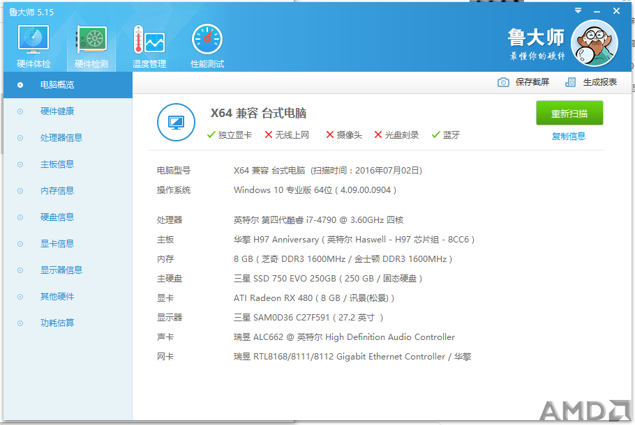This screenshot has width=635, height=425.
Task: Click the 鲁大师 5.15 window title
Action: [31, 12]
